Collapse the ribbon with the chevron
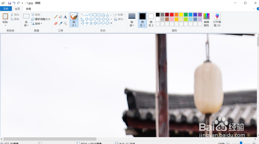 254,9
